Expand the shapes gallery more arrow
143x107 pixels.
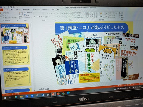(x=98, y=17)
